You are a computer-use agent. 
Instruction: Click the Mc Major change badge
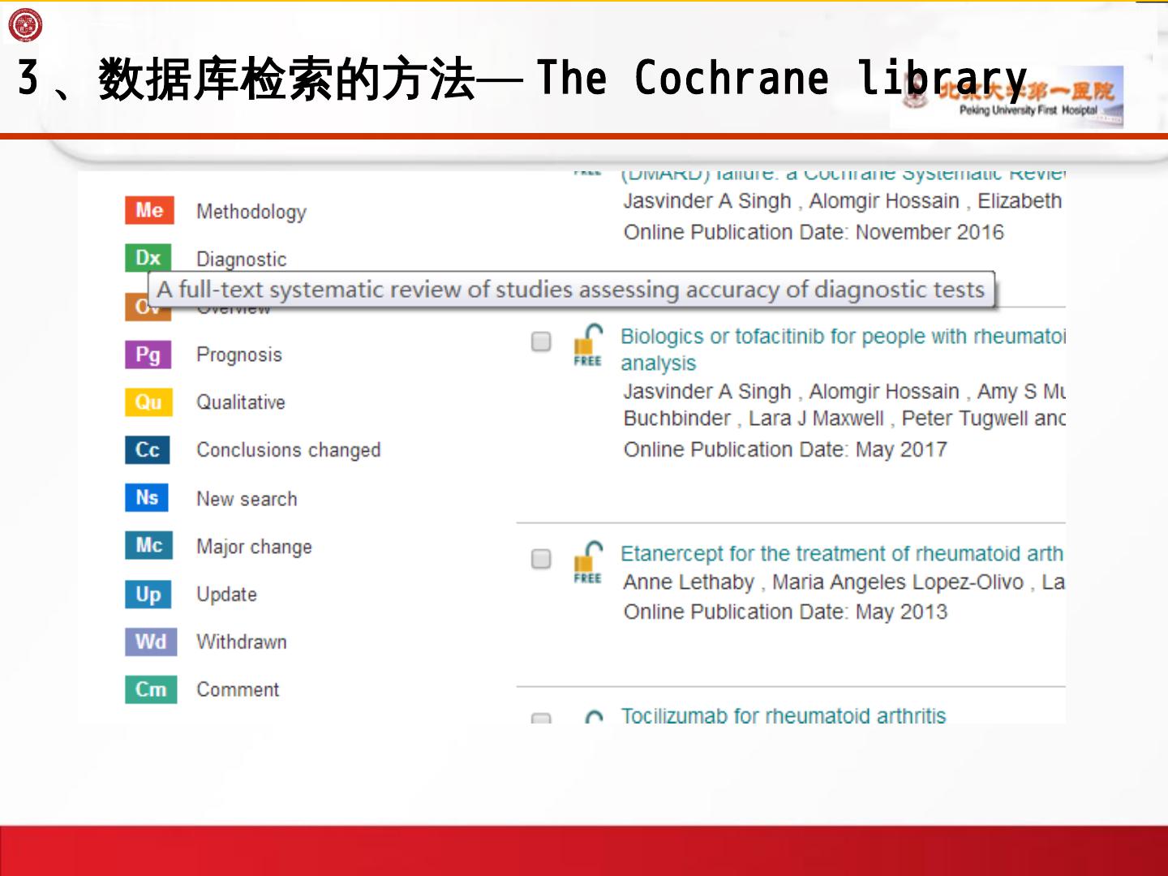(x=149, y=545)
